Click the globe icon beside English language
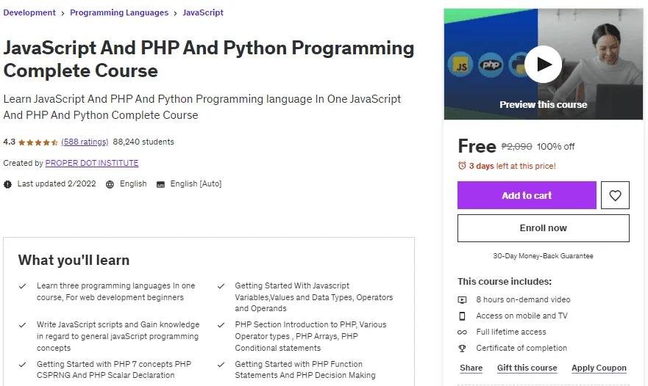The height and width of the screenshot is (386, 648). pyautogui.click(x=110, y=184)
